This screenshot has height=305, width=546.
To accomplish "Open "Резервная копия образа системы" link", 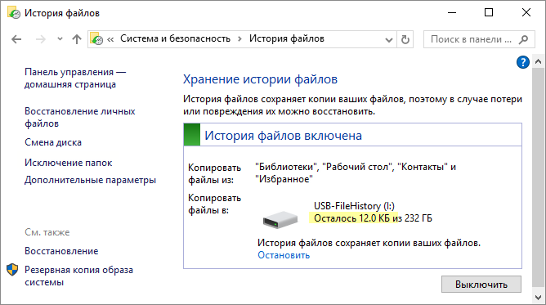I will click(78, 276).
